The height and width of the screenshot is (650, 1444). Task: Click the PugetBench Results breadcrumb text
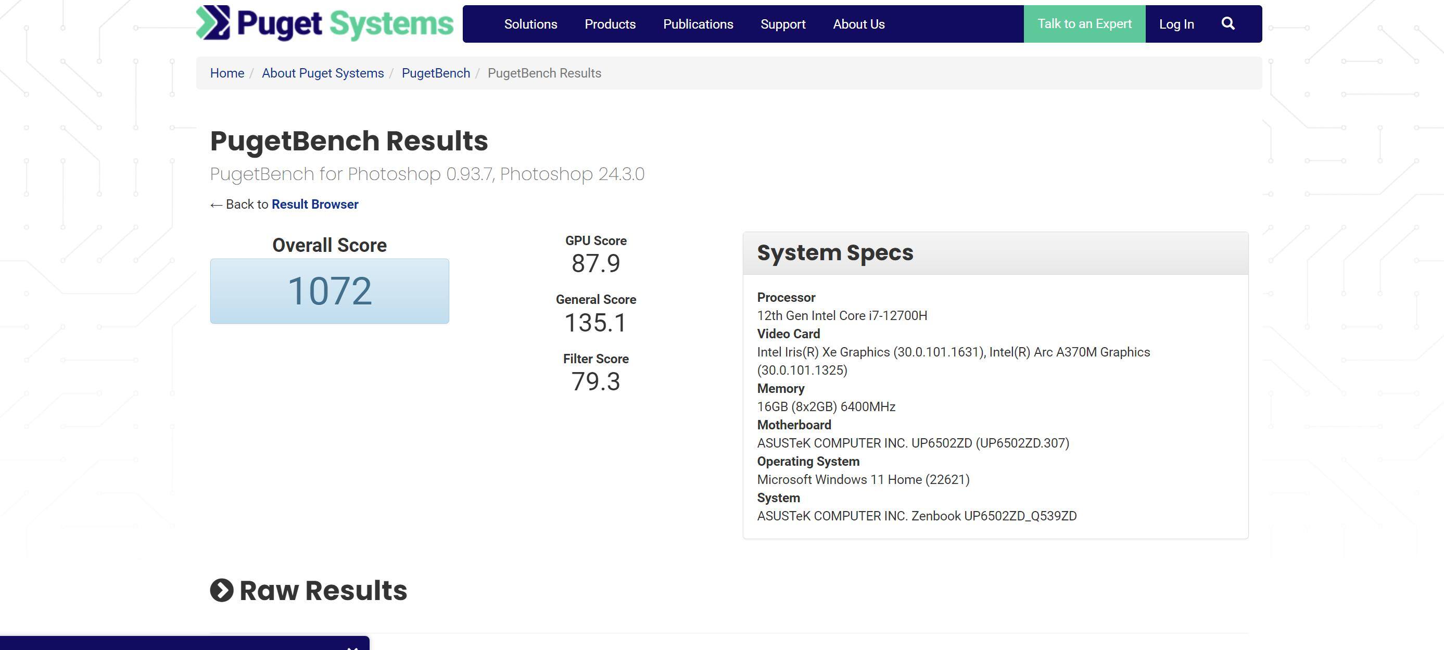tap(544, 73)
